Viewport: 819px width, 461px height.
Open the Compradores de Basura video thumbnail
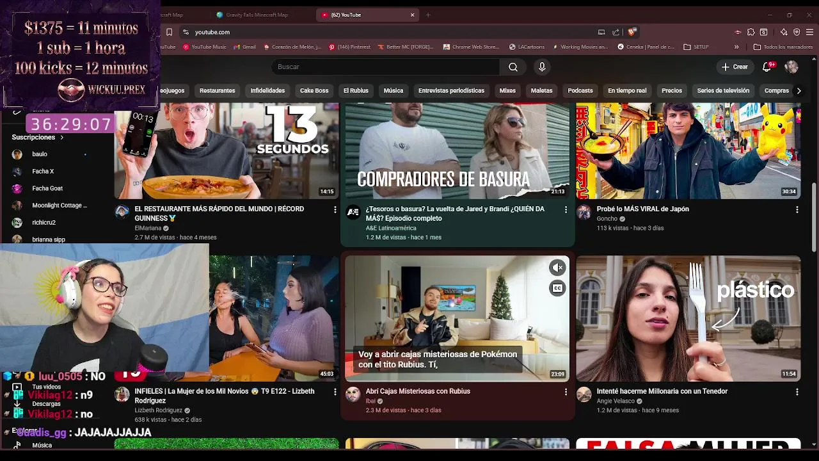(x=457, y=150)
